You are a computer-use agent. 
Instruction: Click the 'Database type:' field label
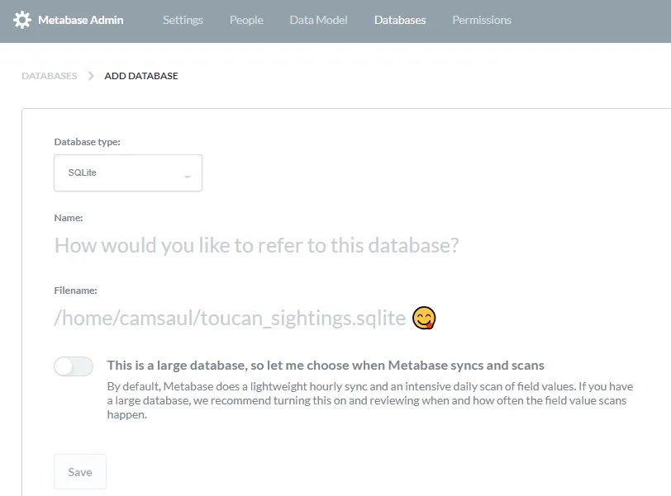coord(87,142)
